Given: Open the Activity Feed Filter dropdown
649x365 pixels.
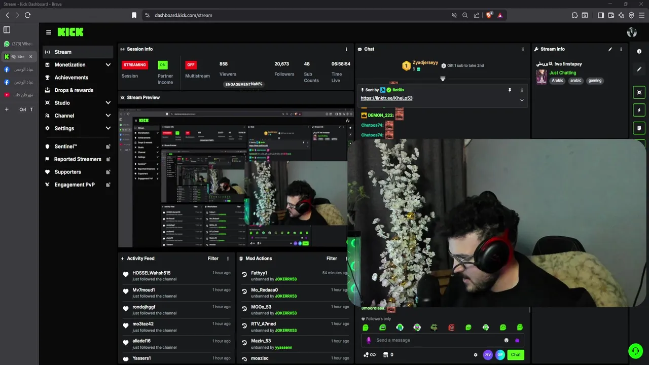Looking at the screenshot, I should pyautogui.click(x=213, y=259).
